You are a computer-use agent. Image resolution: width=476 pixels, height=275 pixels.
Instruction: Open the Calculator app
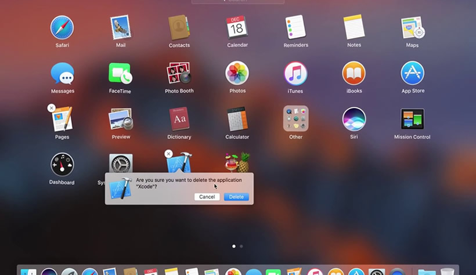click(237, 119)
